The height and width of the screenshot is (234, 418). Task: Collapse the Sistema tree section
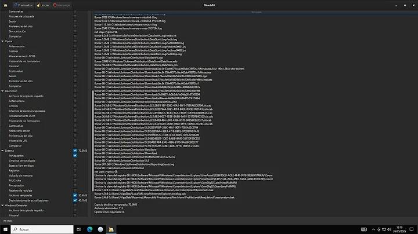(x=2, y=151)
